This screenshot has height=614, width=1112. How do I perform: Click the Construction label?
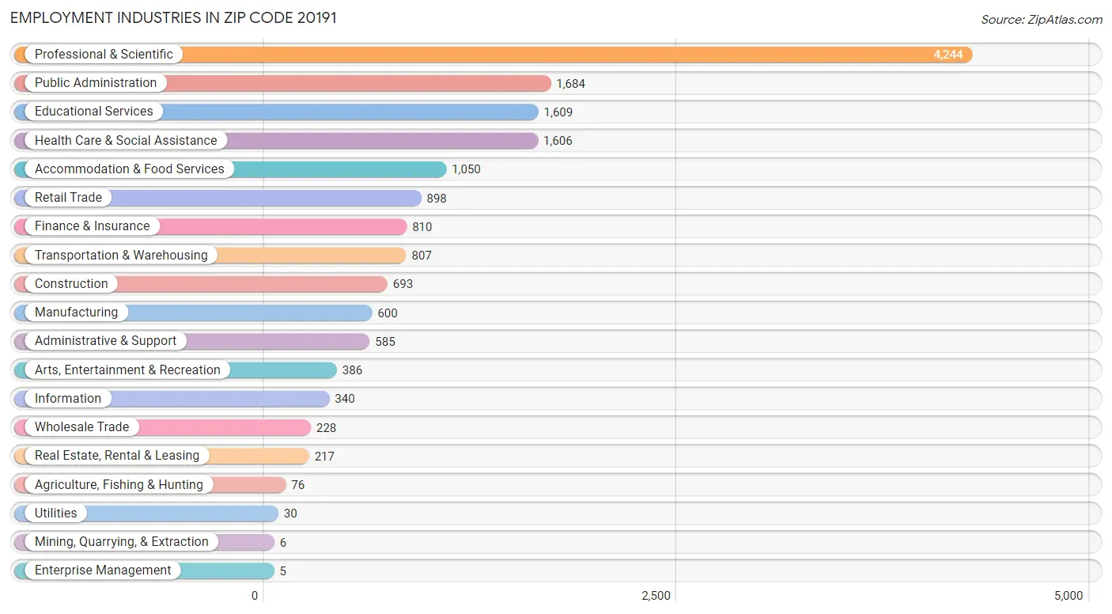pos(71,284)
